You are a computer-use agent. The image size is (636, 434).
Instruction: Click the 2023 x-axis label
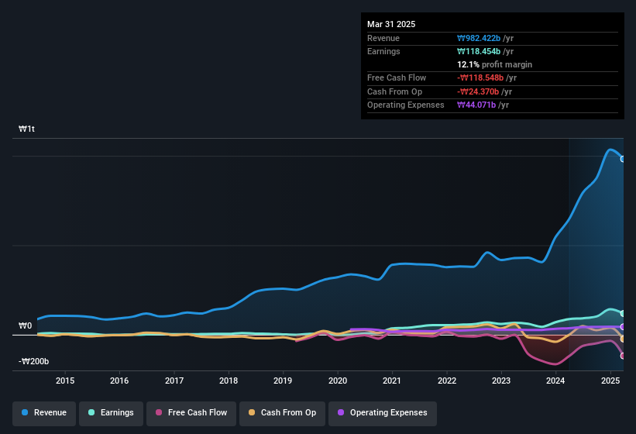501,381
